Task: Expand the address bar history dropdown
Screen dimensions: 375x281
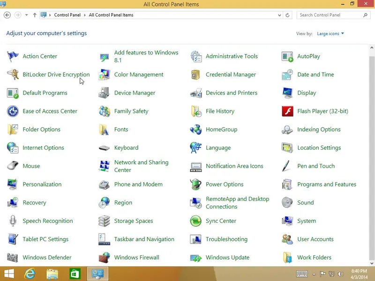Action: click(x=280, y=15)
